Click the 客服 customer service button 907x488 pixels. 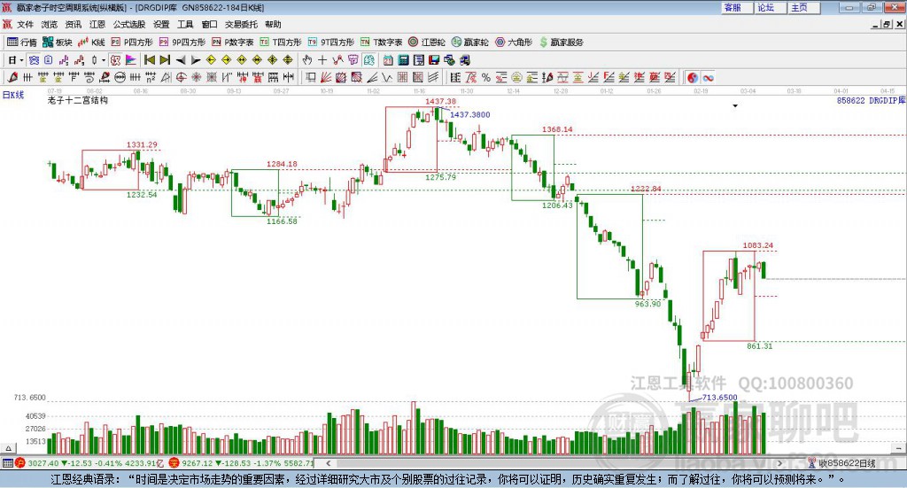pyautogui.click(x=737, y=7)
